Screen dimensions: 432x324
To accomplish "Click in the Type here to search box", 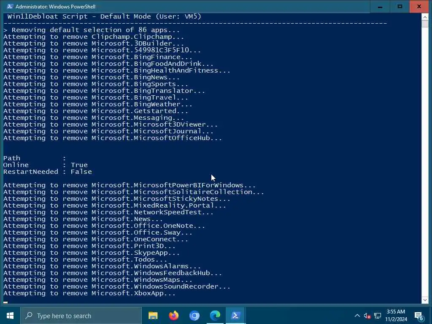I will tap(81, 316).
